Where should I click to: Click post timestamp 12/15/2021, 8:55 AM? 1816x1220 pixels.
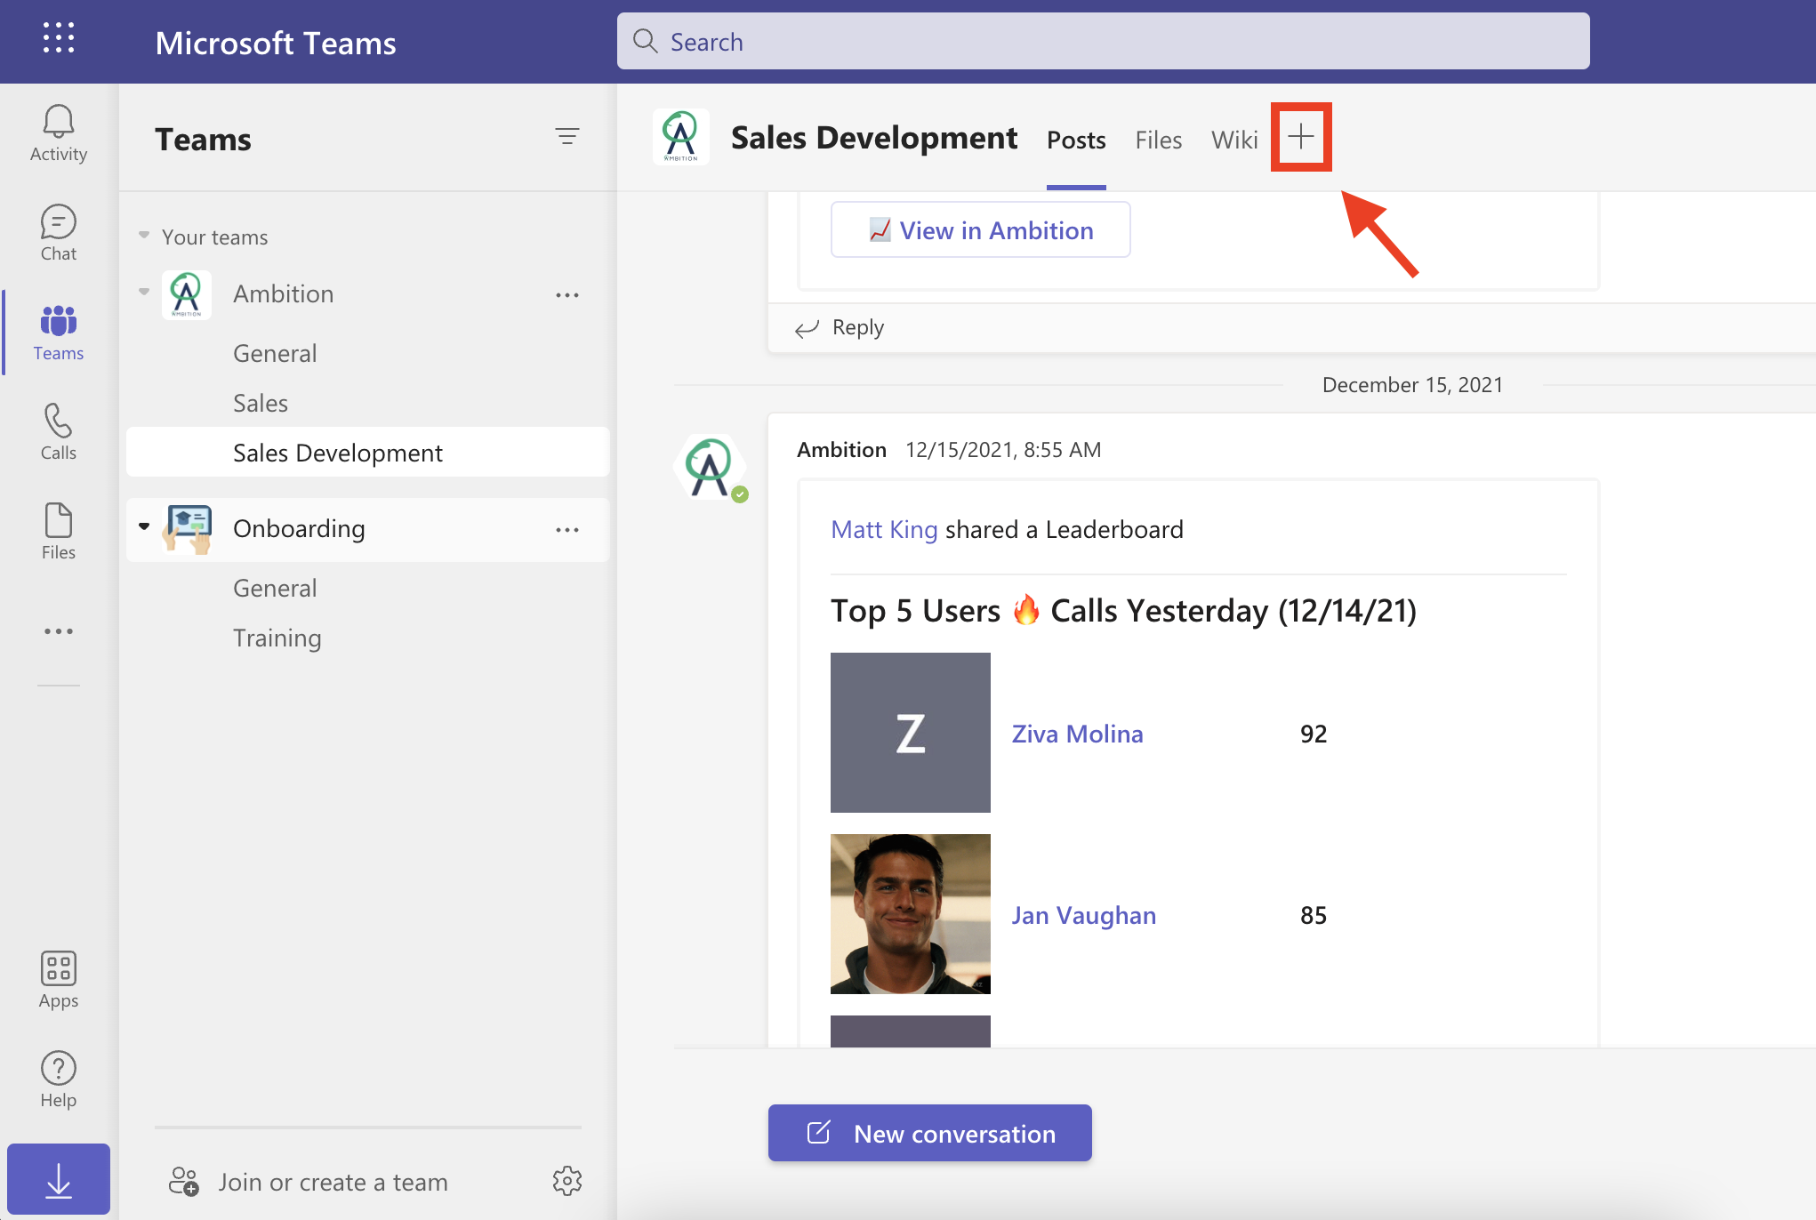pyautogui.click(x=1003, y=450)
